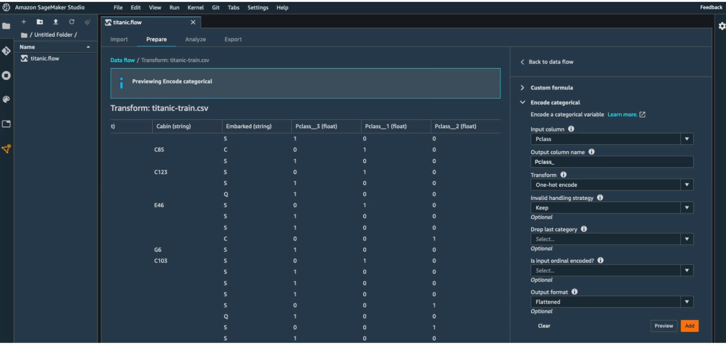The image size is (726, 345).
Task: Click the info icon beside Invalid handling strategy
Action: (x=600, y=198)
